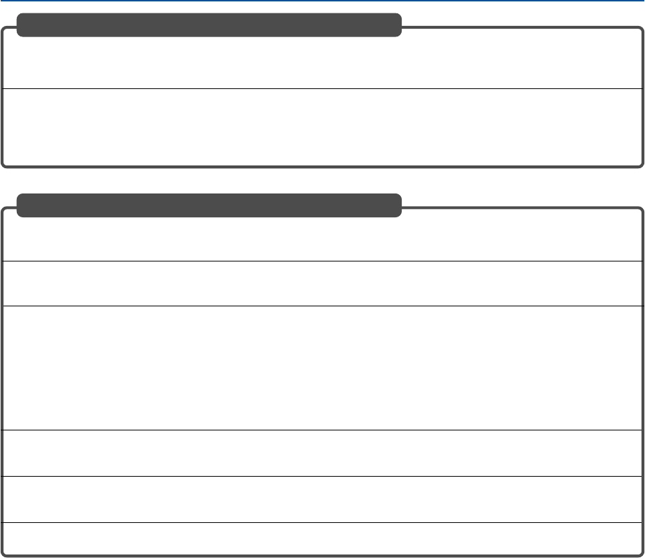Click the upper panel's bottom border

[322, 167]
